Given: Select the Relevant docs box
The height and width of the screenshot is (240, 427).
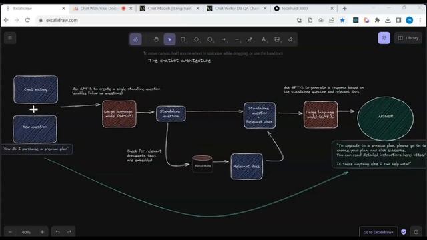Looking at the screenshot, I should coord(246,167).
